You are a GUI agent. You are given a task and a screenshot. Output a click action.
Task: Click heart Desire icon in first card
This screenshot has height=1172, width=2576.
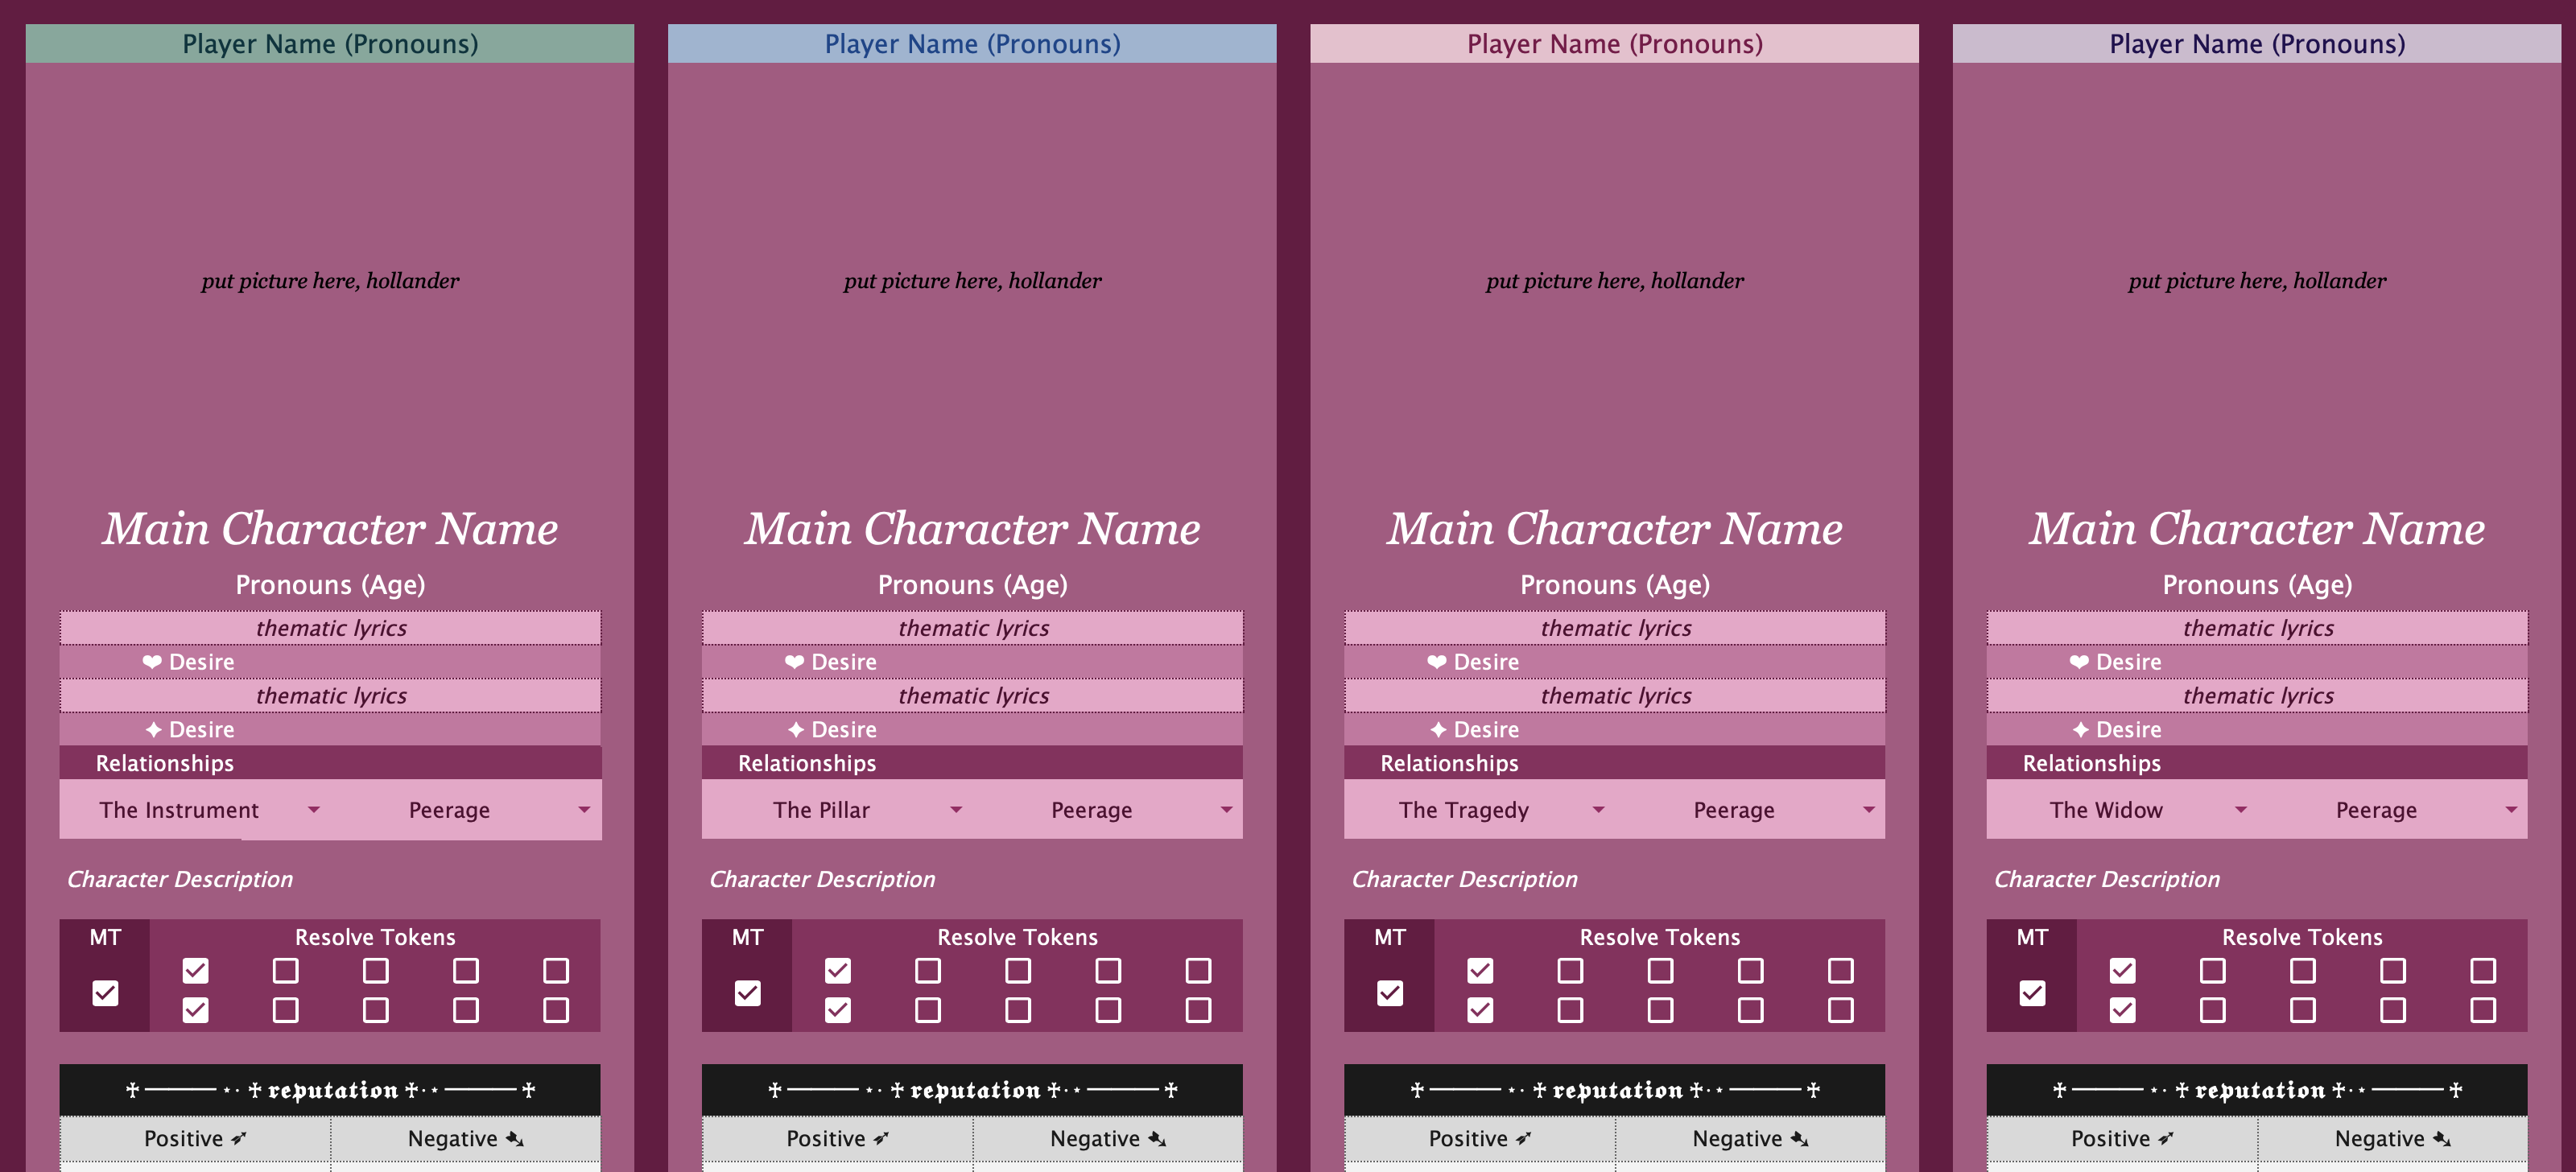pos(152,662)
